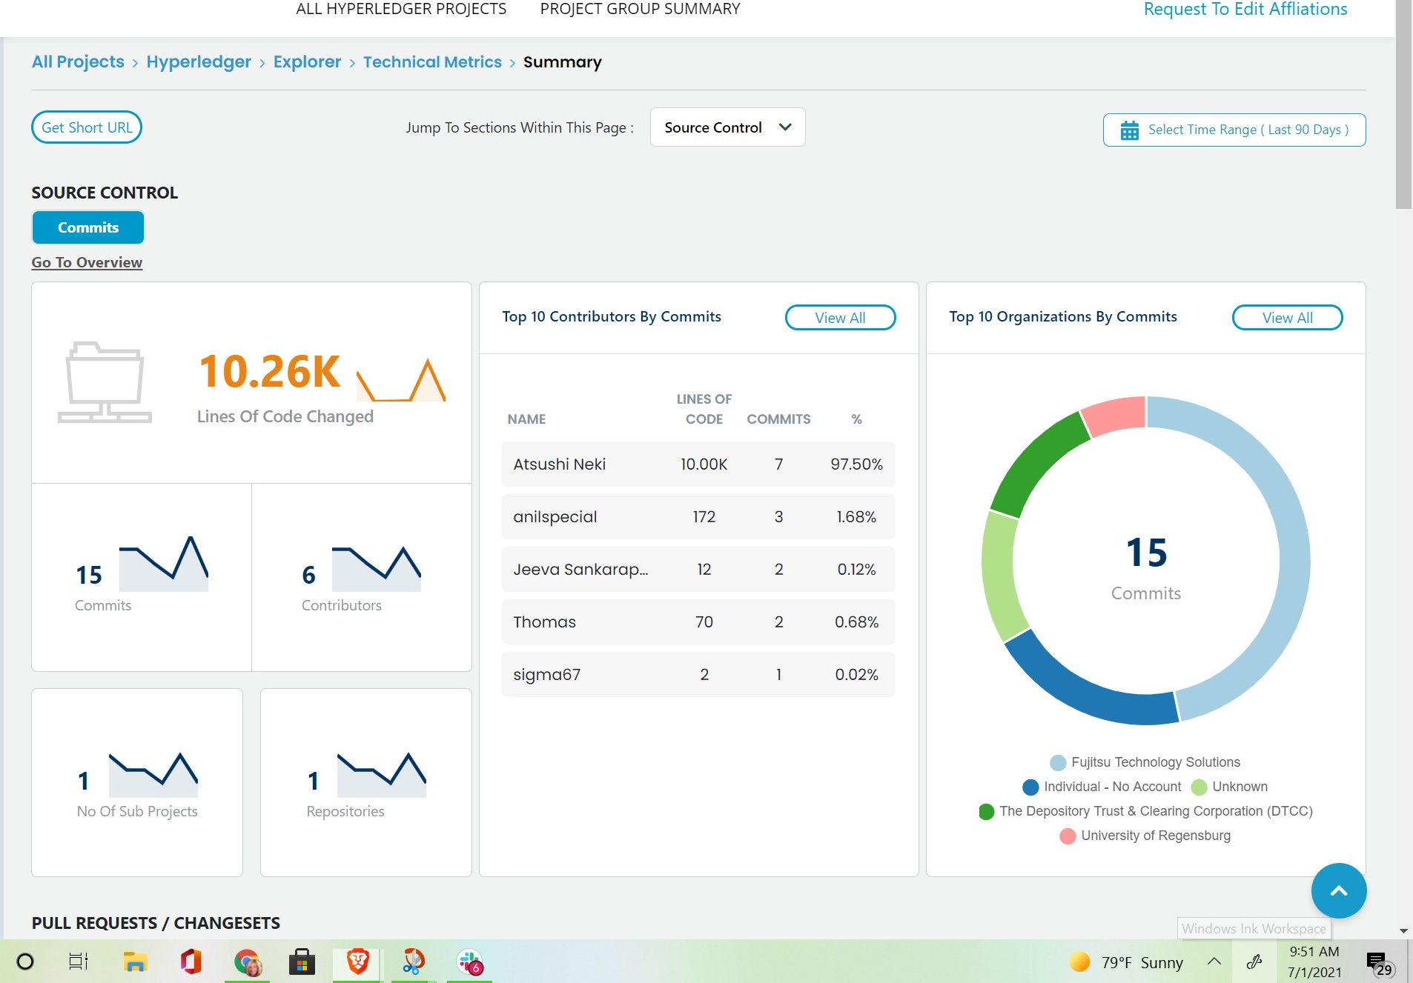Click the Go To Overview link

coord(87,262)
